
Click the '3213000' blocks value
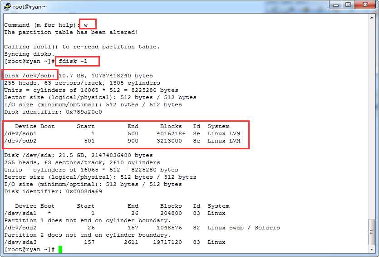click(x=169, y=141)
